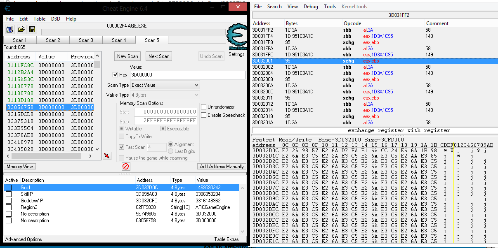The image size is (498, 248).
Task: Enable the Unrandomizer checkbox
Action: pos(204,107)
